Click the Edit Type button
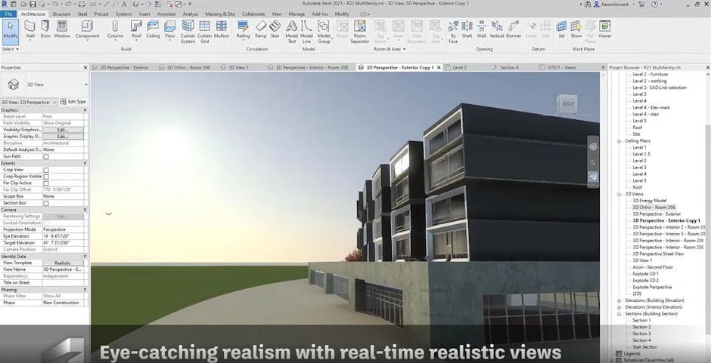 point(73,102)
